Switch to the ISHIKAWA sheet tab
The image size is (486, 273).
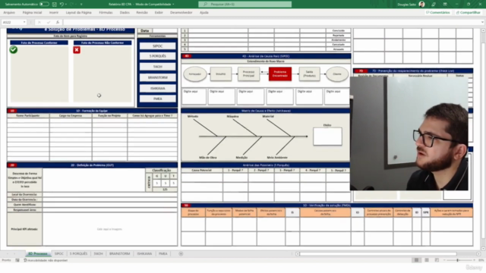pos(144,254)
